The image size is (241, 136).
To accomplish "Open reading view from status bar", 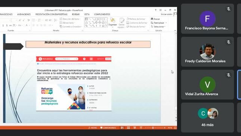I will coord(135,128).
